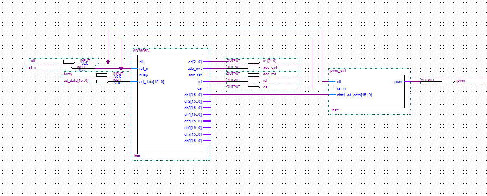Click the adc_rst port inside AD7606B block
This screenshot has height=196, width=487.
(195, 75)
